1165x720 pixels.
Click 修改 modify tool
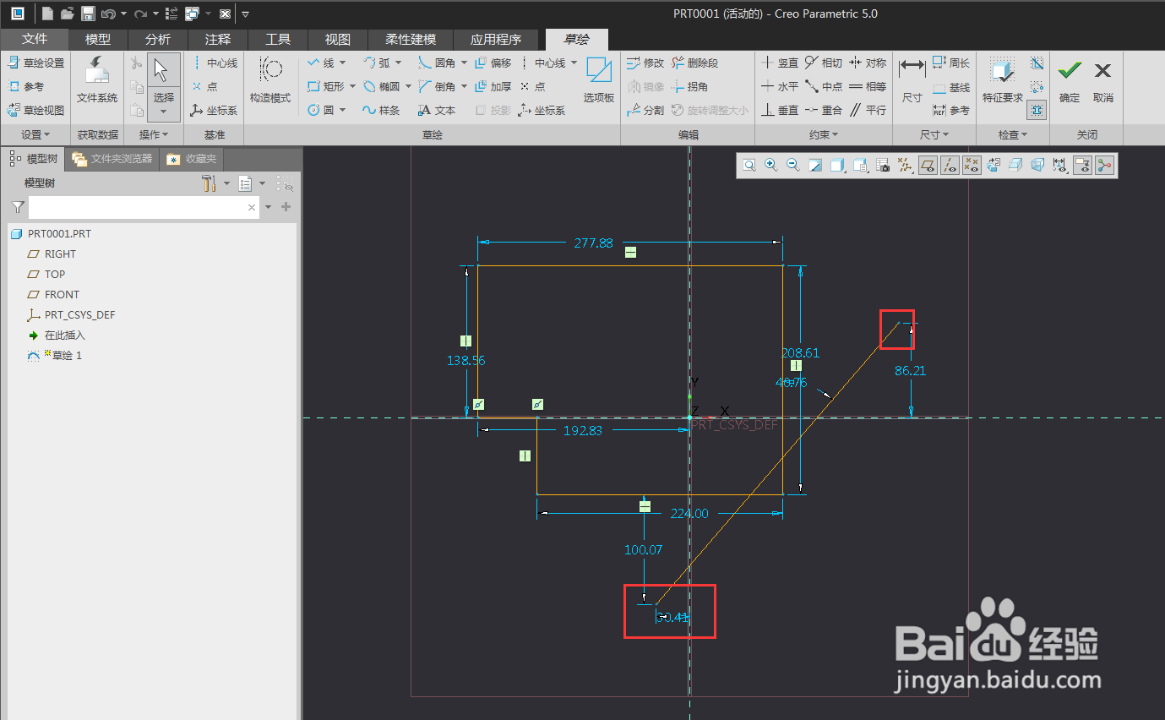[x=645, y=63]
